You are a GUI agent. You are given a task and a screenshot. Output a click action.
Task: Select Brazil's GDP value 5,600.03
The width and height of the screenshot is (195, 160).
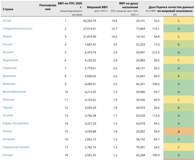[x=90, y=76]
